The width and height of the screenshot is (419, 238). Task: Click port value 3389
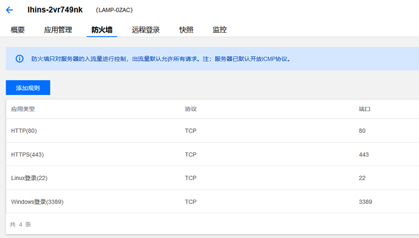click(x=366, y=202)
